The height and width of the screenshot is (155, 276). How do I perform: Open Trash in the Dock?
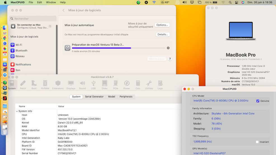coord(5,132)
